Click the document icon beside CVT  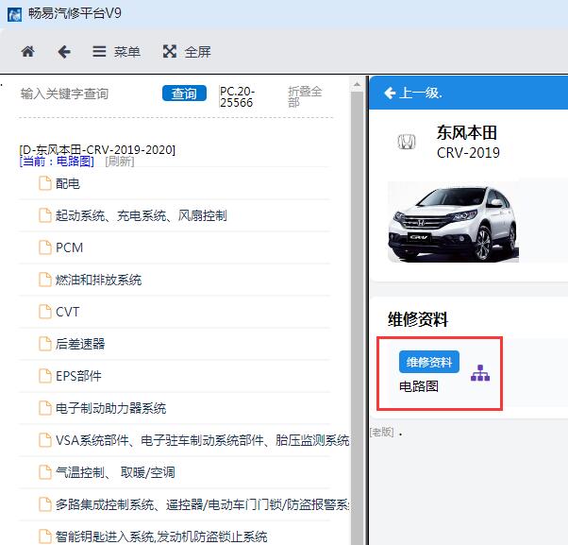[x=45, y=312]
